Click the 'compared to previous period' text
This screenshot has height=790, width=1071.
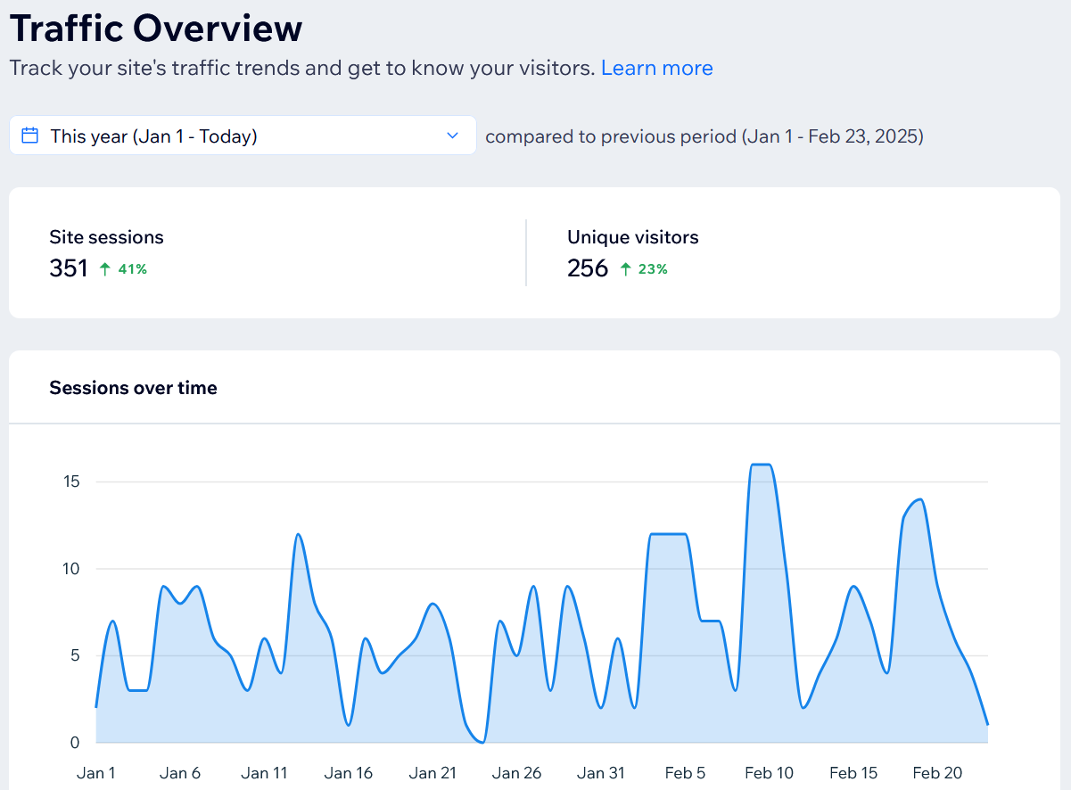[704, 136]
